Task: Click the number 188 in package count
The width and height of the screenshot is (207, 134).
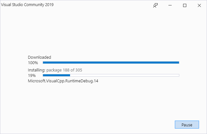Action: 66,70
